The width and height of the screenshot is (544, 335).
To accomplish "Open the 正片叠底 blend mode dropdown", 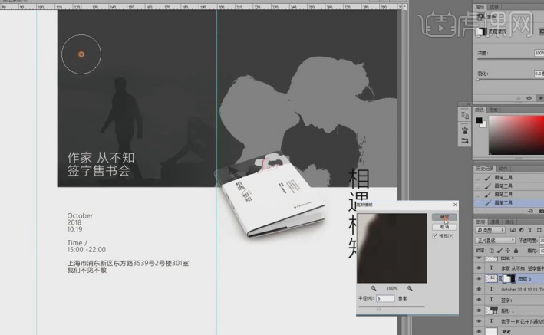I will [x=496, y=240].
